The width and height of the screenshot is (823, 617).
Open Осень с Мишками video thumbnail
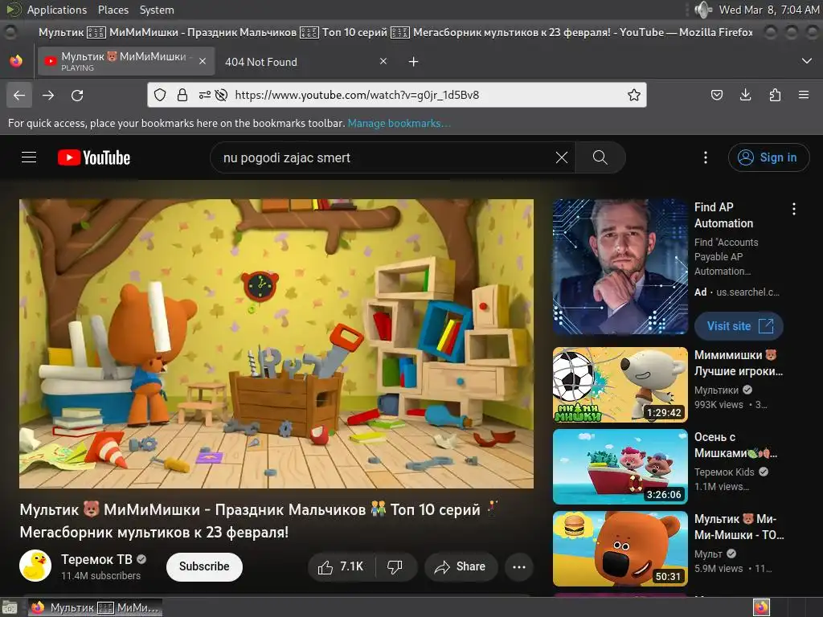(x=620, y=467)
